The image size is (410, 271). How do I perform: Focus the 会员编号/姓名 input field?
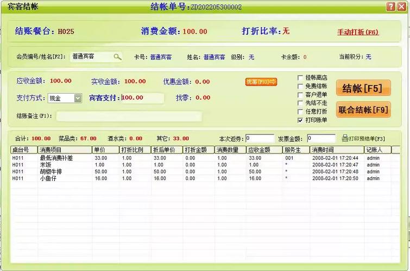click(96, 57)
